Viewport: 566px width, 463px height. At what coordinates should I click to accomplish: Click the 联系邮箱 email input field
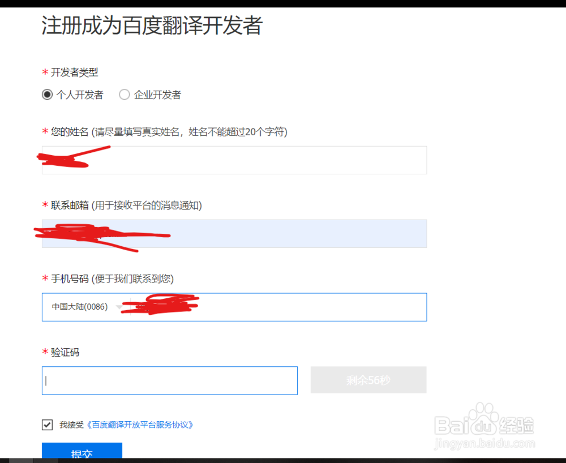click(234, 234)
